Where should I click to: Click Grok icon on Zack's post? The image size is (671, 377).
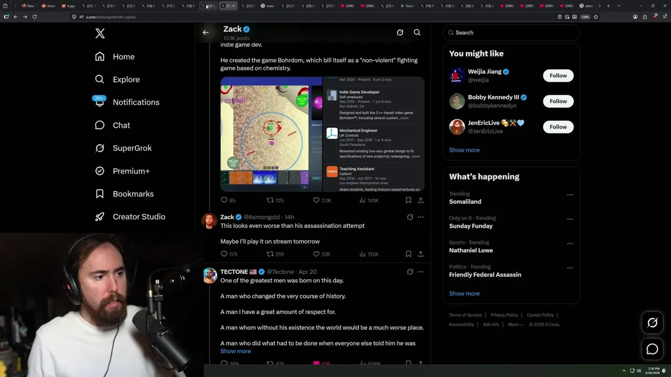pos(410,217)
